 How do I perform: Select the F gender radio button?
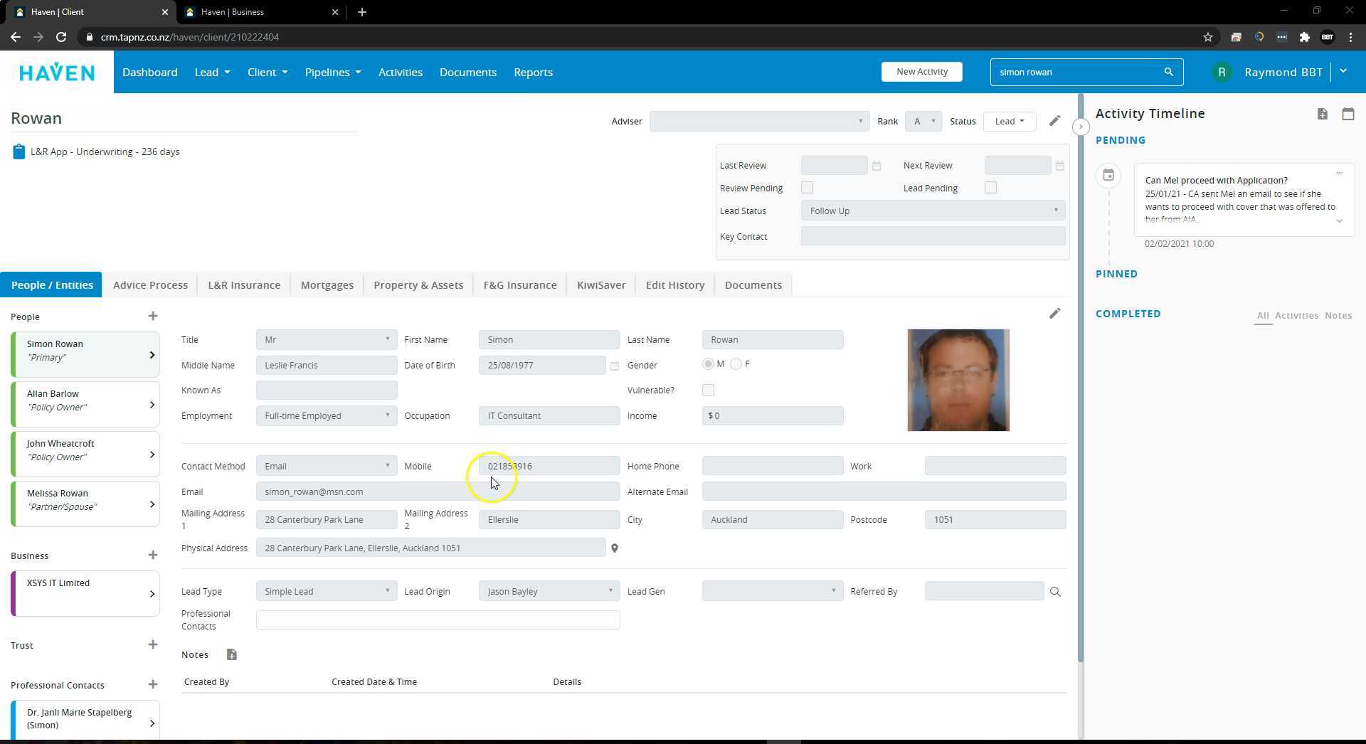point(736,364)
